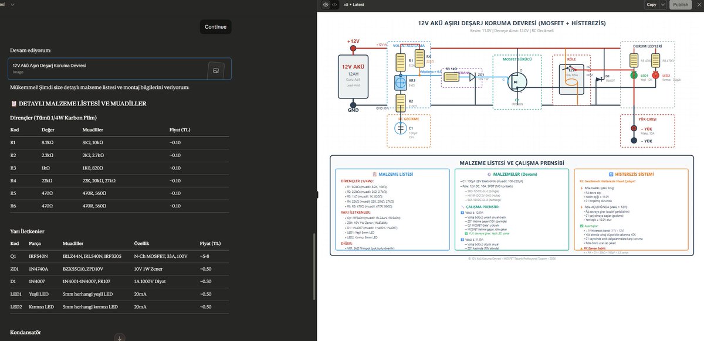Switch artifact to code view

click(x=334, y=5)
